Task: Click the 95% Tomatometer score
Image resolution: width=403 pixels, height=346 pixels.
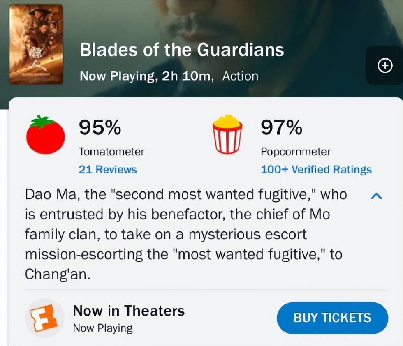Action: tap(100, 128)
